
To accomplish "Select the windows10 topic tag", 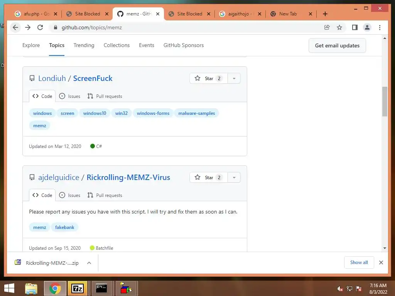I will point(95,113).
